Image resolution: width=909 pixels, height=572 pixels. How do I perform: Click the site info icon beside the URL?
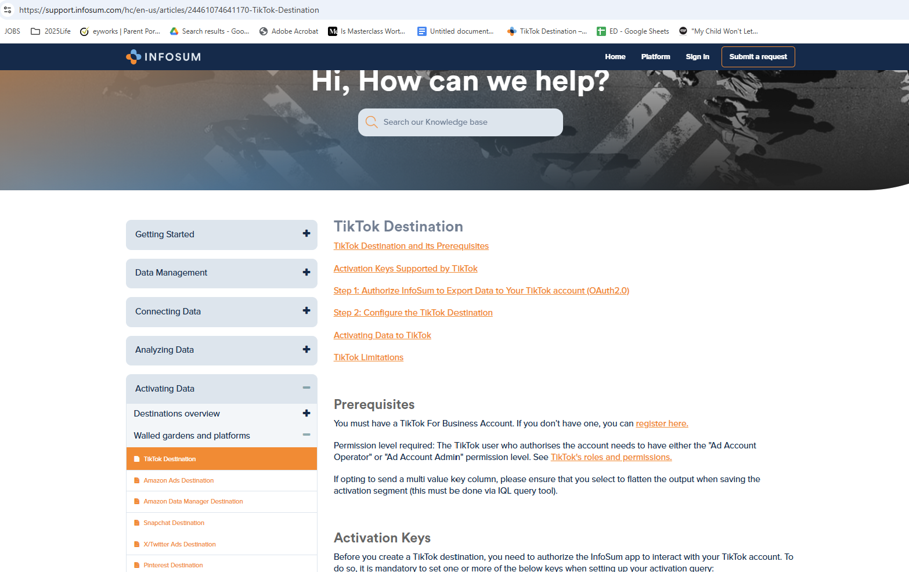8,10
